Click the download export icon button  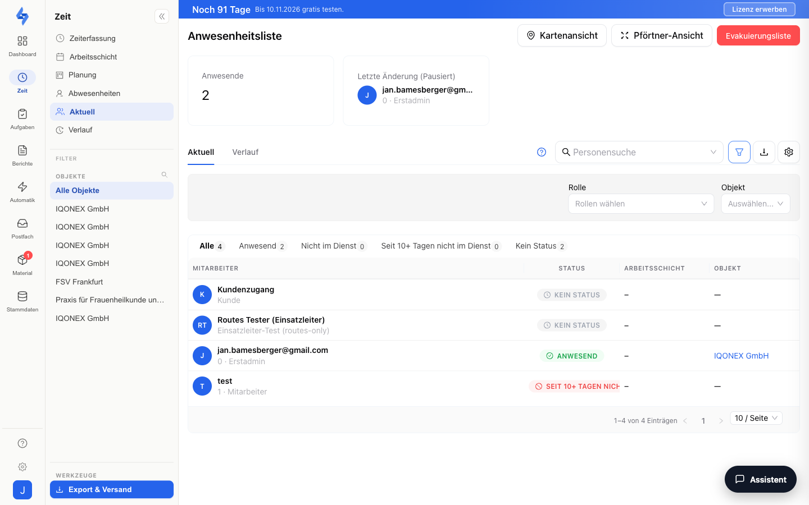(x=764, y=152)
